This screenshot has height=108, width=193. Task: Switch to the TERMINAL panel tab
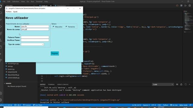pyautogui.click(x=51, y=85)
